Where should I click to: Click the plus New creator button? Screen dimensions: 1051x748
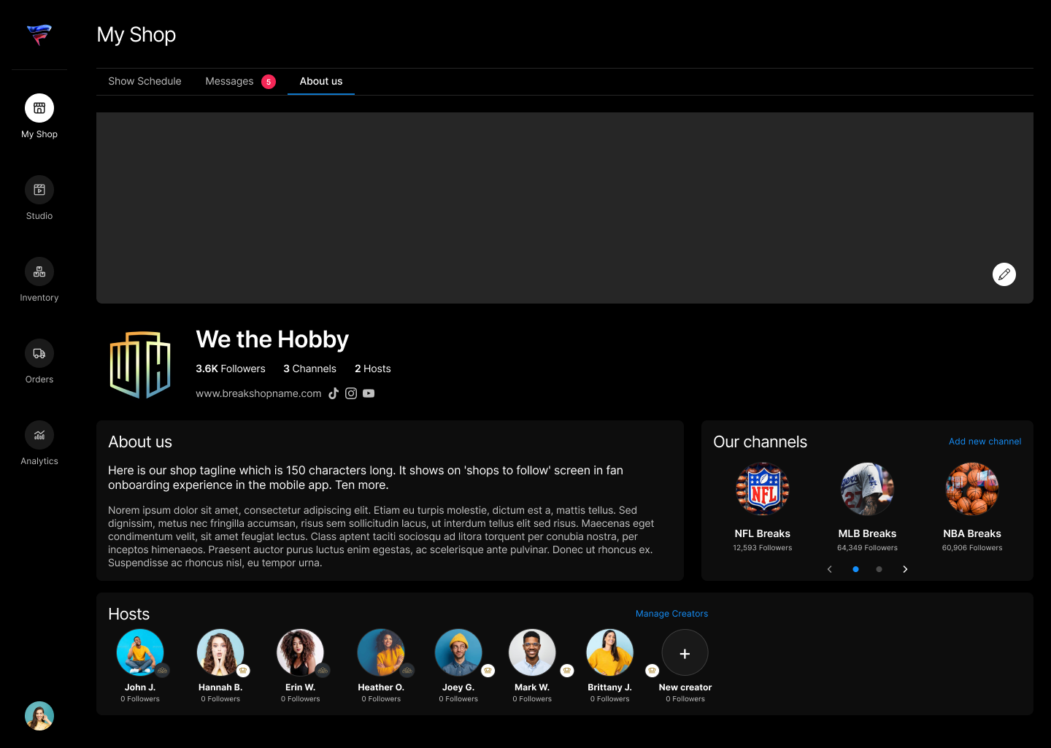(685, 653)
